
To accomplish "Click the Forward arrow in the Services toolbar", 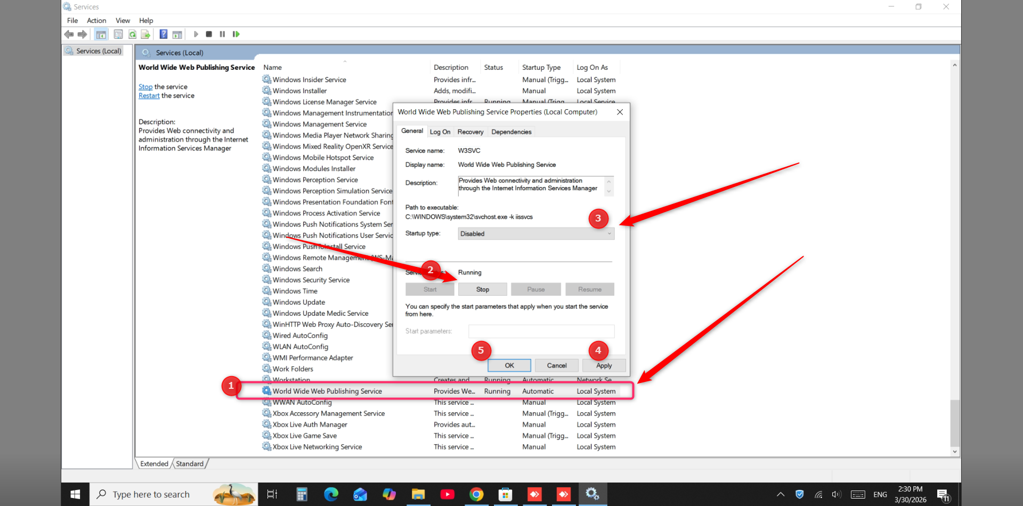I will click(82, 35).
